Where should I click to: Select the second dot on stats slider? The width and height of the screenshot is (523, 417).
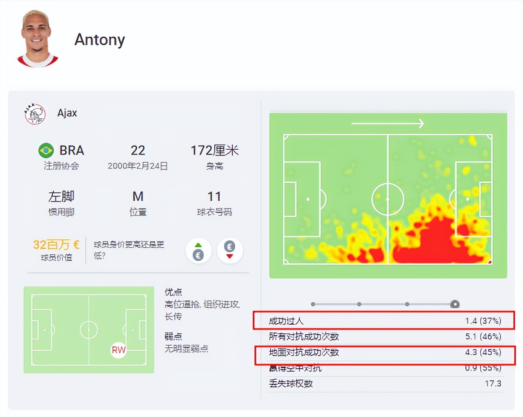pyautogui.click(x=359, y=304)
